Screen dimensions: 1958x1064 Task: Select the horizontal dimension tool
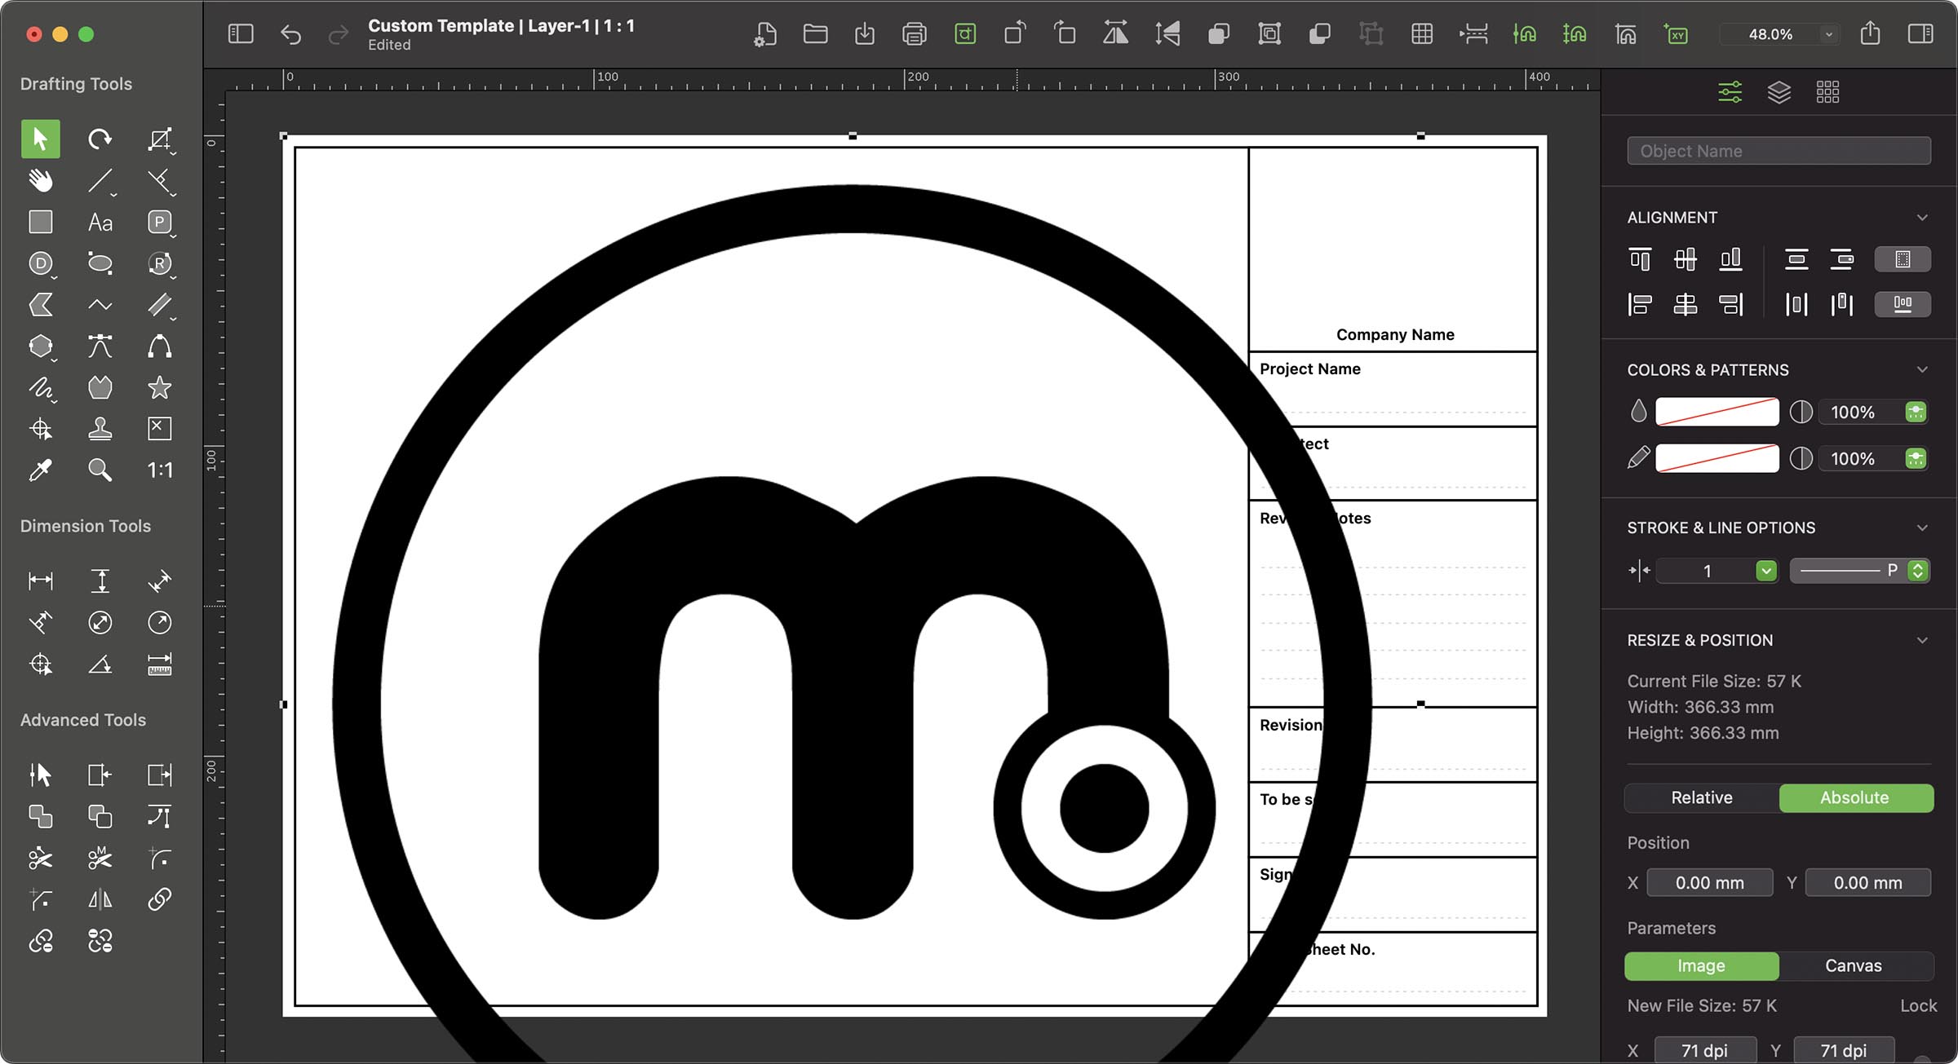[40, 581]
